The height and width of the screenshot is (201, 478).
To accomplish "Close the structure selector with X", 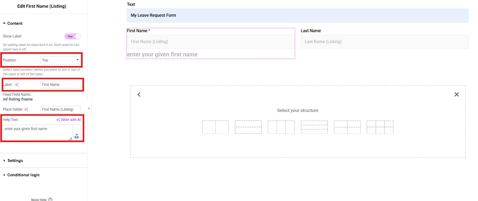I will click(x=456, y=95).
